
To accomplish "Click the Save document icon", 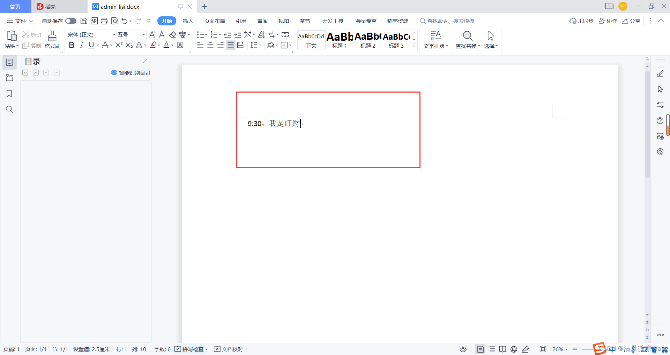I will click(84, 21).
